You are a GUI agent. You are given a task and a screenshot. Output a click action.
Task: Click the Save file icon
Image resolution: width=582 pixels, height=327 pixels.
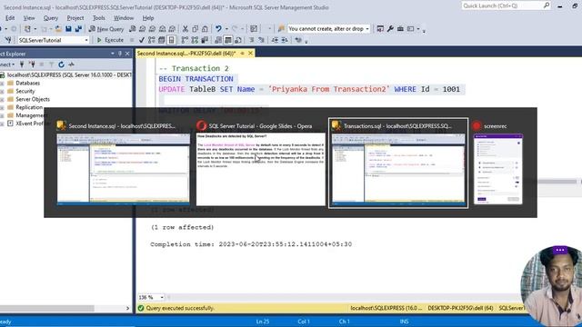tap(68, 28)
